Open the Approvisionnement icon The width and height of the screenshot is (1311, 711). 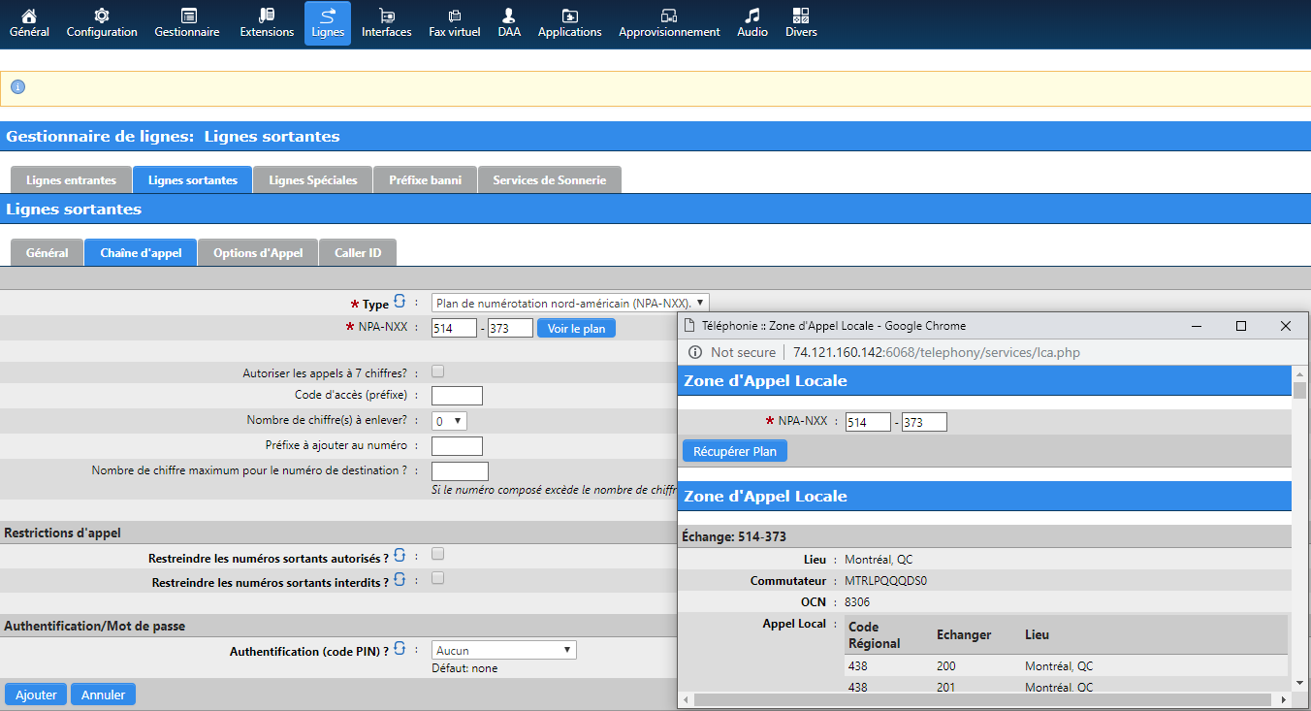(669, 23)
